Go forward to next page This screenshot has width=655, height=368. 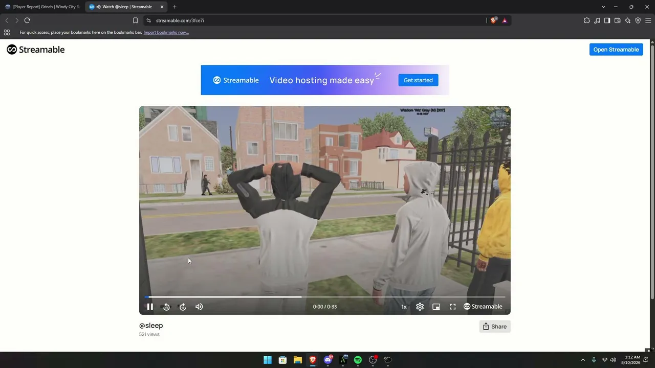(x=17, y=20)
